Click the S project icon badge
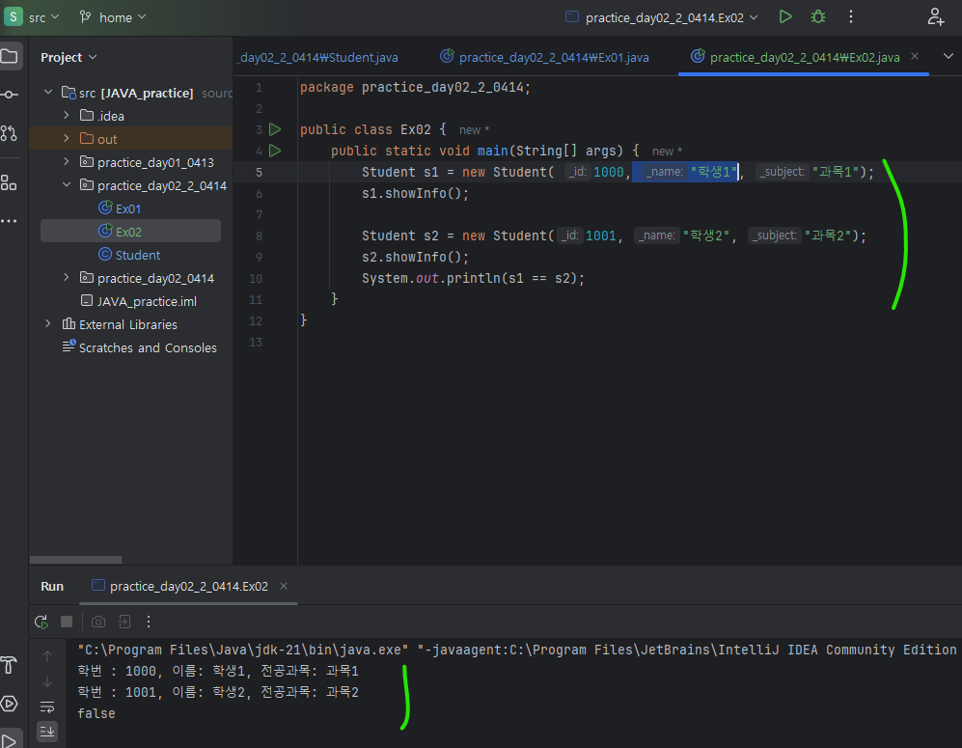Image resolution: width=962 pixels, height=748 pixels. click(13, 16)
